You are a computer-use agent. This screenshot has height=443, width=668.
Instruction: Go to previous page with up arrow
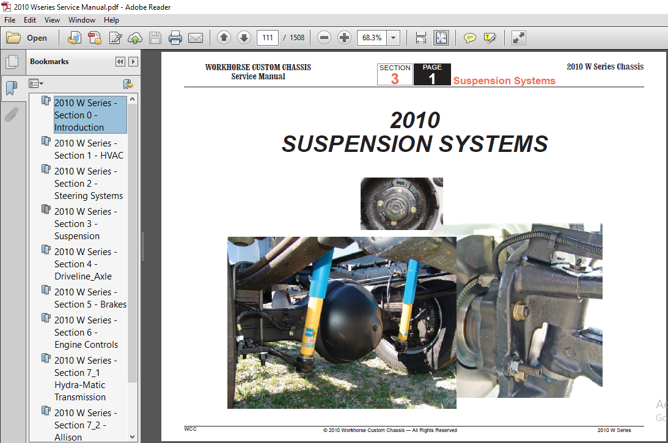tap(224, 38)
